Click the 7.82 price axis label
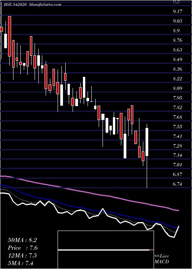The width and height of the screenshot is (192, 269). click(178, 108)
